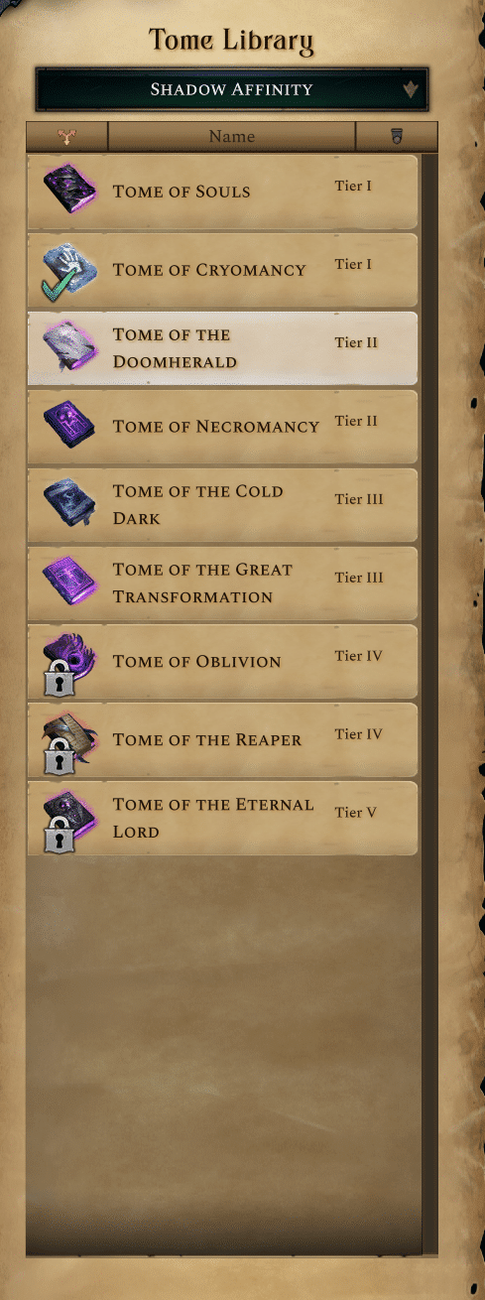Screen dimensions: 485x1300
Task: Click the Tome of the Doomherald icon
Action: coord(67,347)
